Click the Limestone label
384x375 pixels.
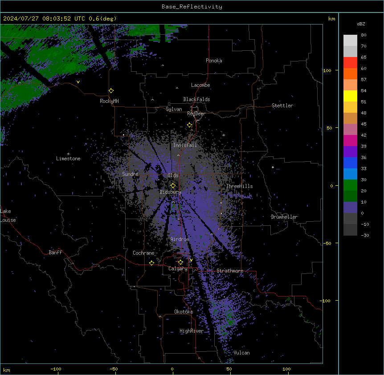[x=68, y=159]
